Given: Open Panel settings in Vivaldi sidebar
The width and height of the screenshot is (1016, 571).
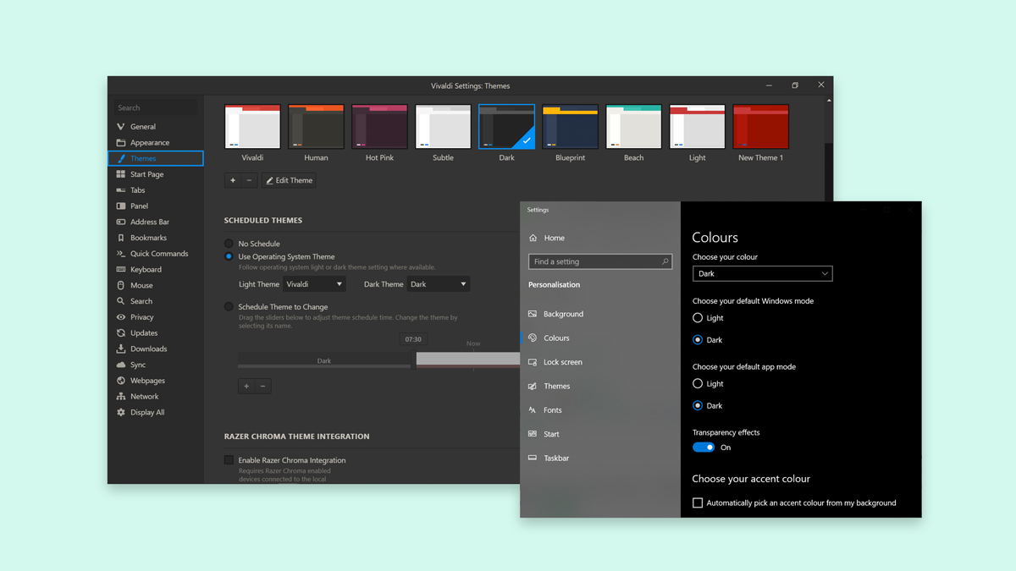Looking at the screenshot, I should click(156, 206).
